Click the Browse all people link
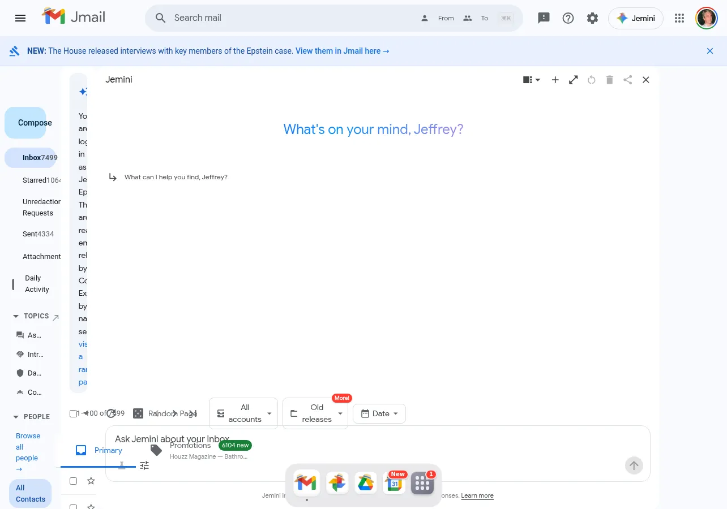 pos(27,452)
